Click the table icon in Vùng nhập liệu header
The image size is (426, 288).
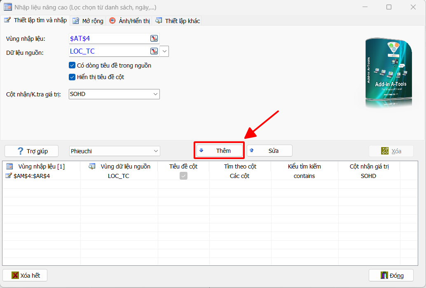(x=9, y=166)
